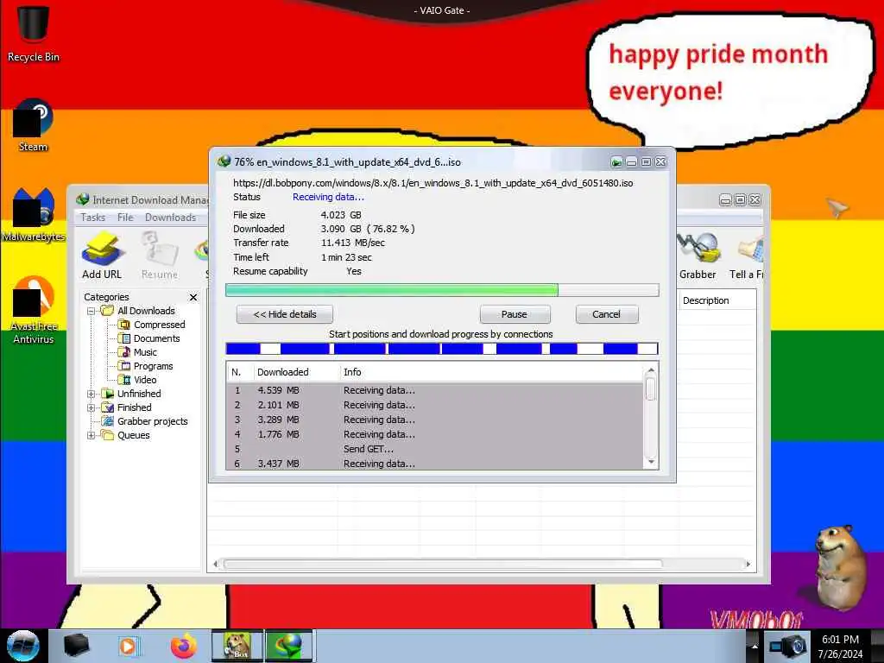The image size is (884, 663).
Task: Open the File menu
Action: pos(125,218)
